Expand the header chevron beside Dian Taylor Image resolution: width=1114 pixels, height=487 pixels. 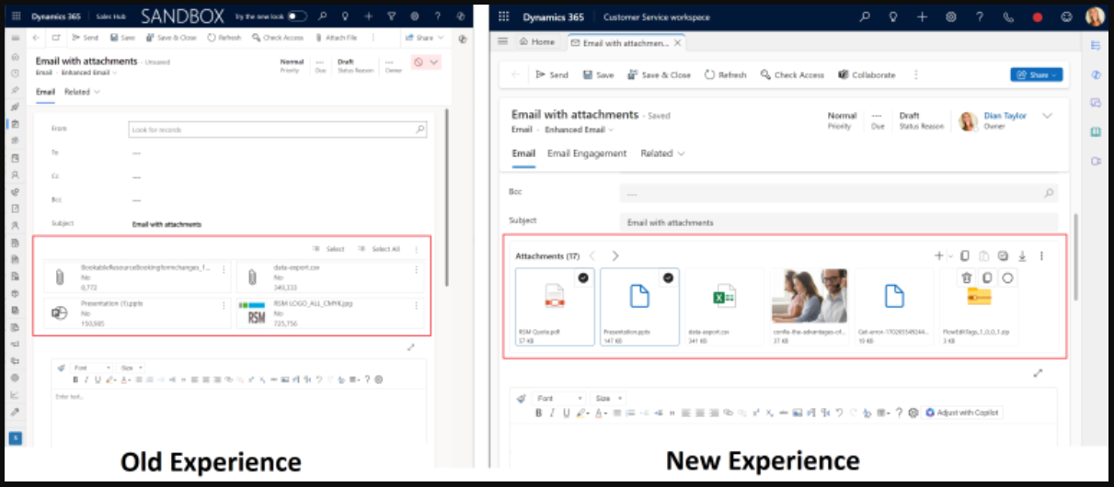pos(1047,116)
